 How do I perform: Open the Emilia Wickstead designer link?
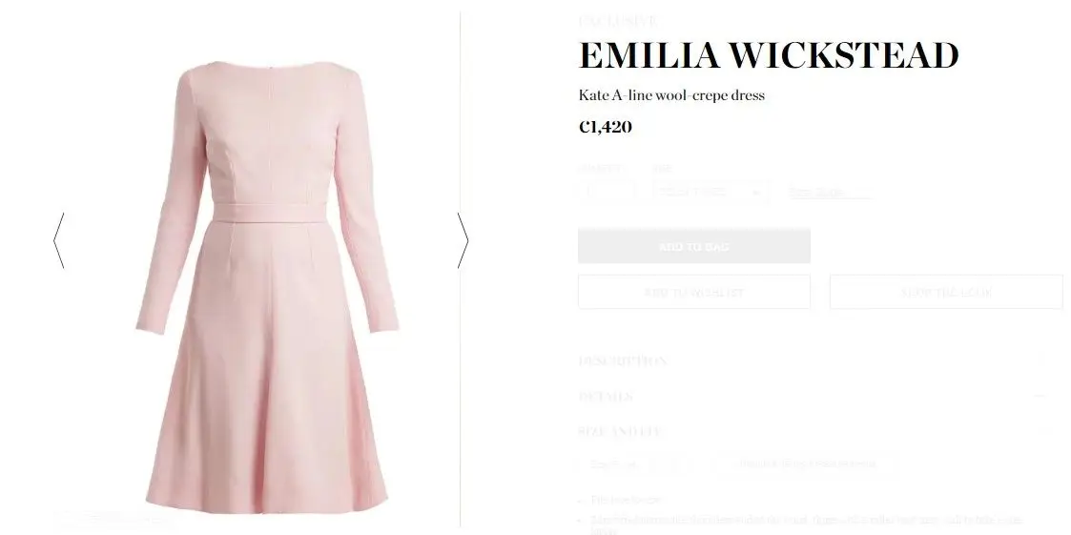point(769,55)
